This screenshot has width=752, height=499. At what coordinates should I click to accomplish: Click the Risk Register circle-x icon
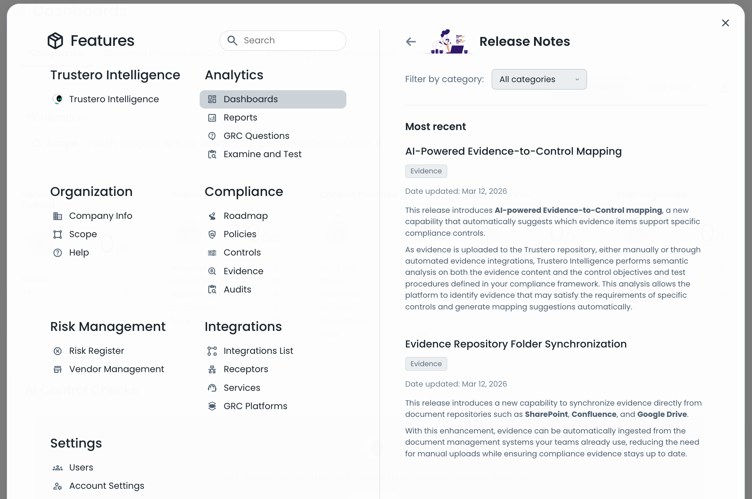click(57, 351)
